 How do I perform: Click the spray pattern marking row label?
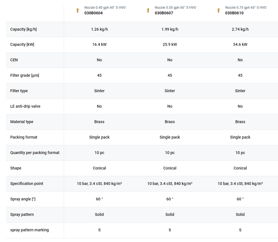[x=29, y=230]
